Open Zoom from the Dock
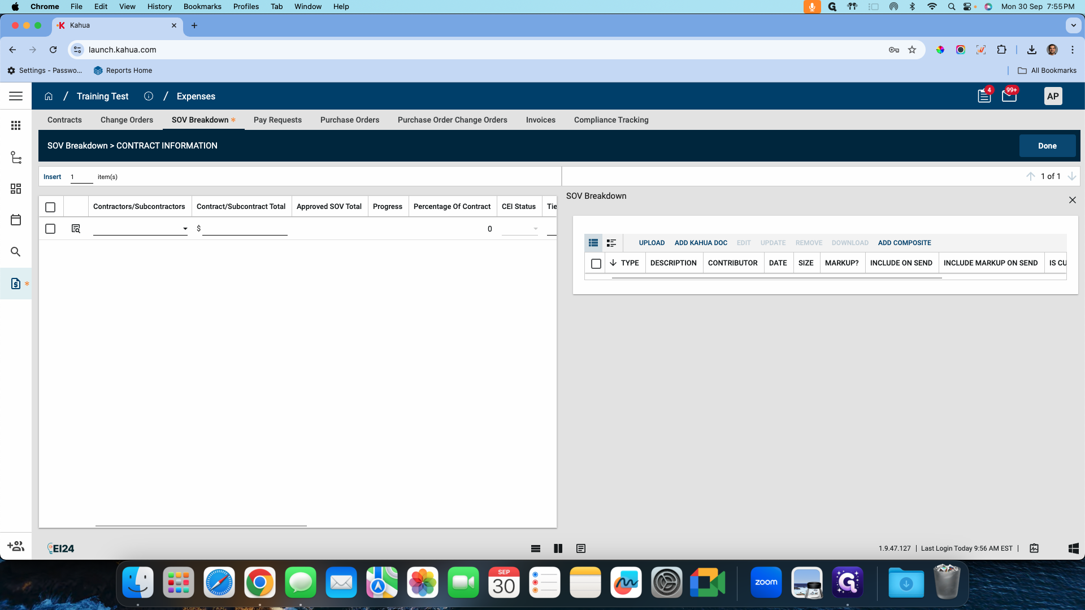1085x610 pixels. click(x=766, y=582)
